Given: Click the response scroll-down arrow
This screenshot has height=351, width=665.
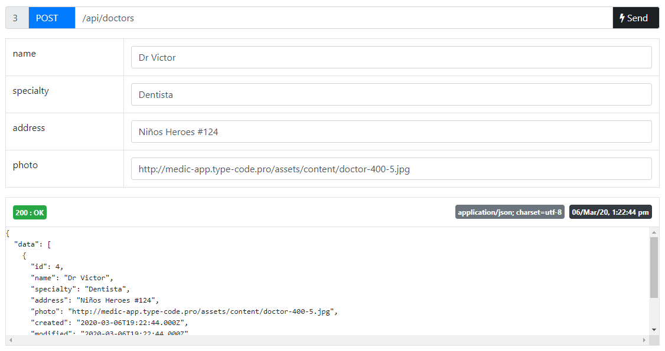Looking at the screenshot, I should pos(654,329).
